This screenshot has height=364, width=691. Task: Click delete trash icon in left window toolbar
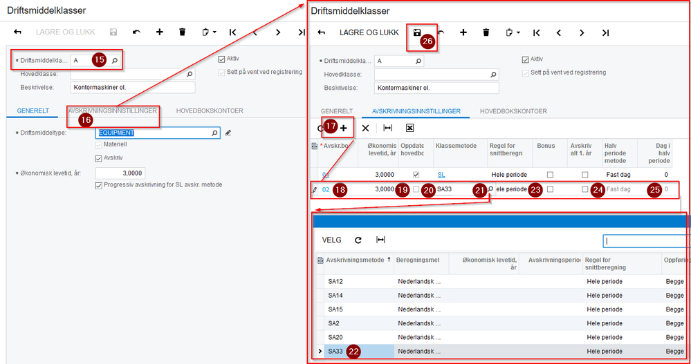click(x=183, y=32)
